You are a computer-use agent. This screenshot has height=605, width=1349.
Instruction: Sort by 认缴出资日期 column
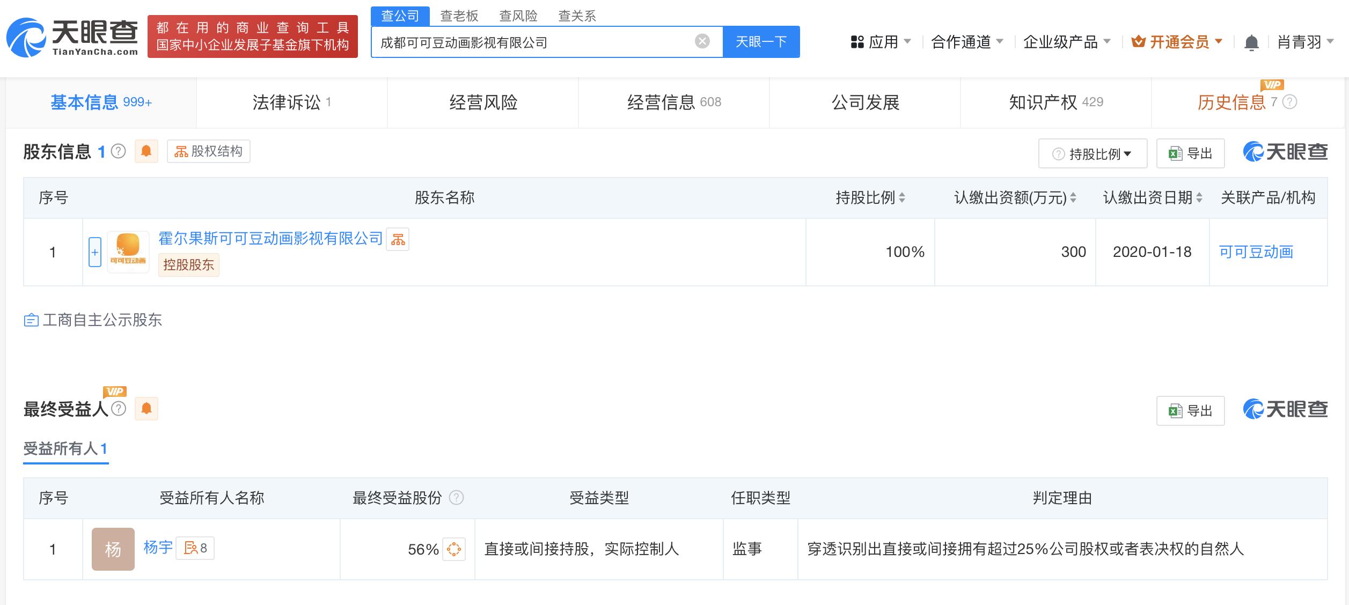tap(1199, 198)
